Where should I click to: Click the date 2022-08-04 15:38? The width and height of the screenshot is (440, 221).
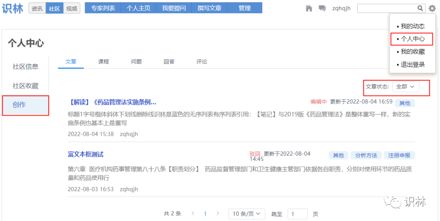tap(90, 134)
